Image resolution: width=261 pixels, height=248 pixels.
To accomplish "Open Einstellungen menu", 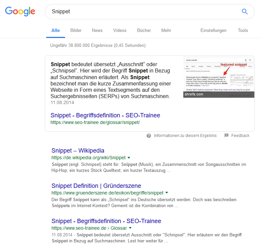I will pos(214,30).
